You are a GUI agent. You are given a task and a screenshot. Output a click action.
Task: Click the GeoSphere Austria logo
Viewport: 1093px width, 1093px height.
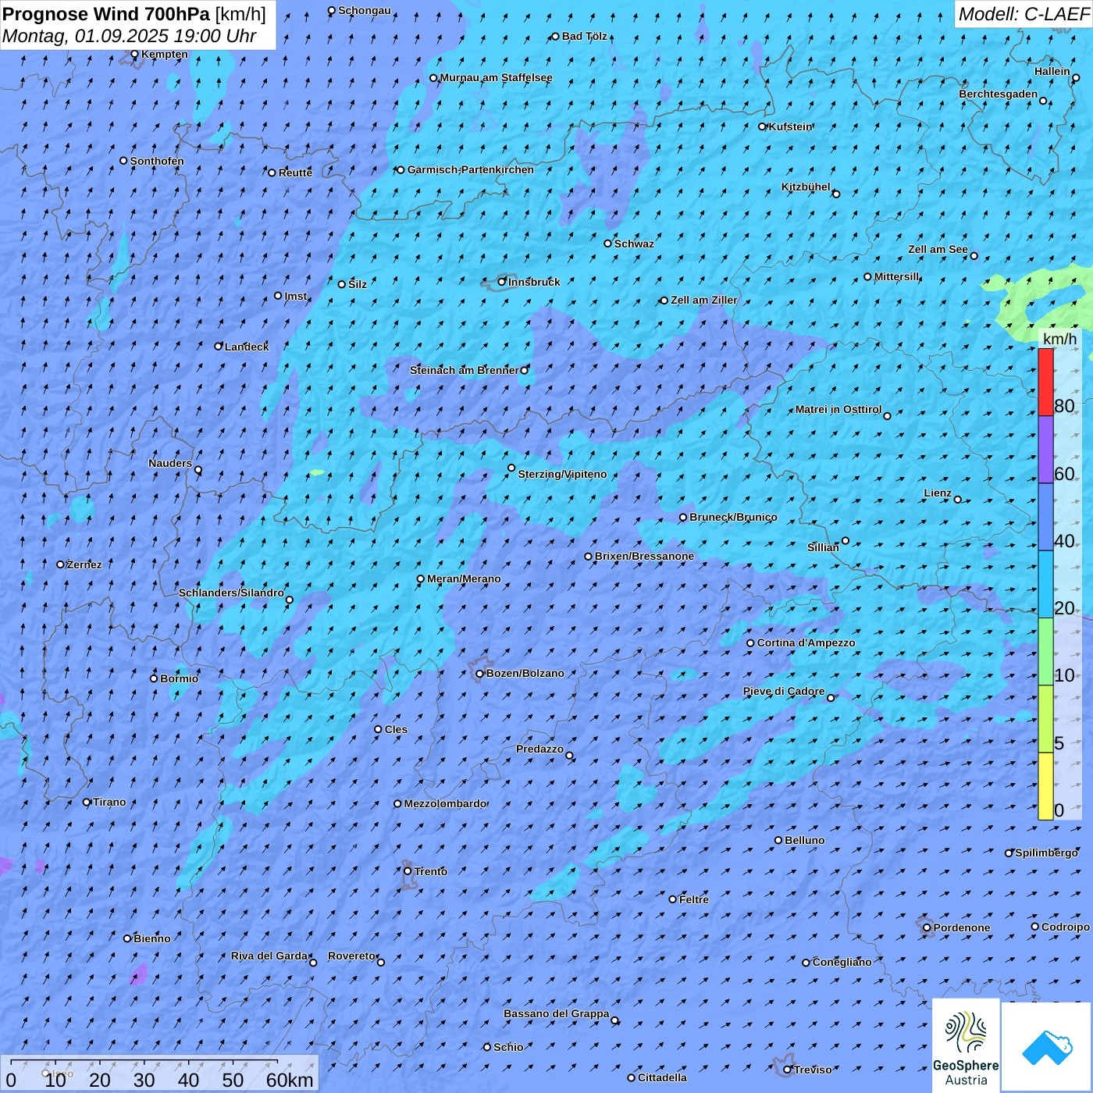966,1045
